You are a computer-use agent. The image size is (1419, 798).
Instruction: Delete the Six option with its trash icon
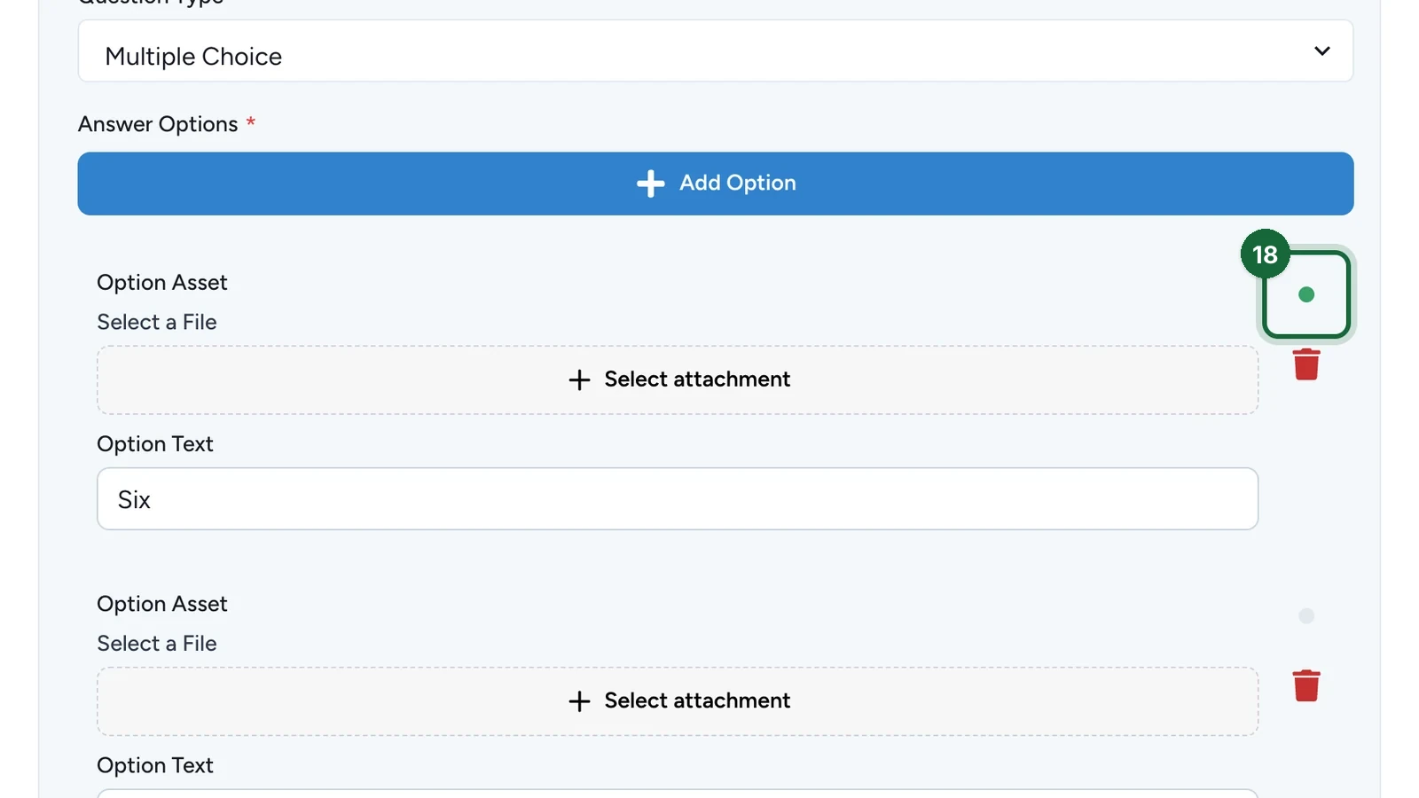tap(1306, 364)
